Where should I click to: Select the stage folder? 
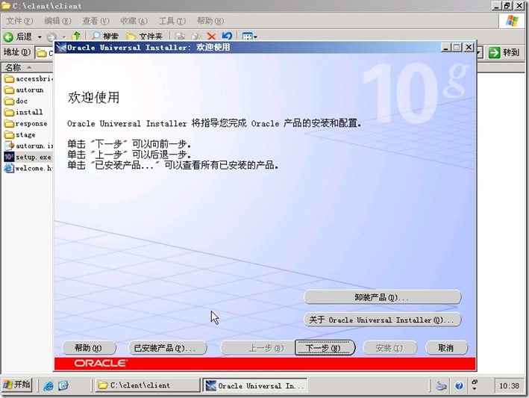click(19, 134)
